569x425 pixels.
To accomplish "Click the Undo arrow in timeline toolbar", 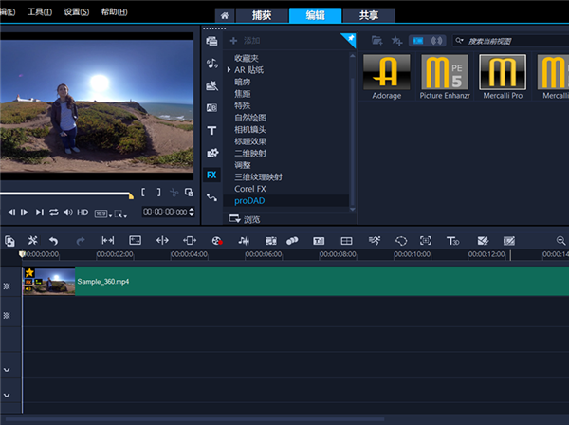I will click(54, 241).
